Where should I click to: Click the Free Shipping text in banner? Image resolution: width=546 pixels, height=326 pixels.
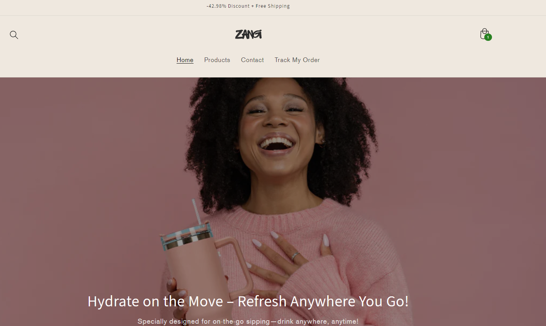tap(272, 6)
